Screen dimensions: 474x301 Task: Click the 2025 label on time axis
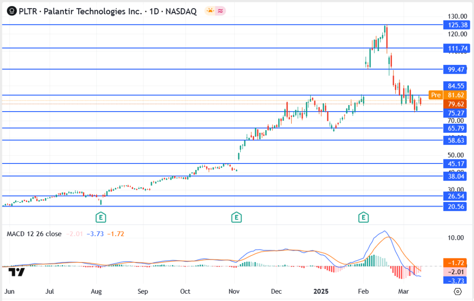pos(321,292)
